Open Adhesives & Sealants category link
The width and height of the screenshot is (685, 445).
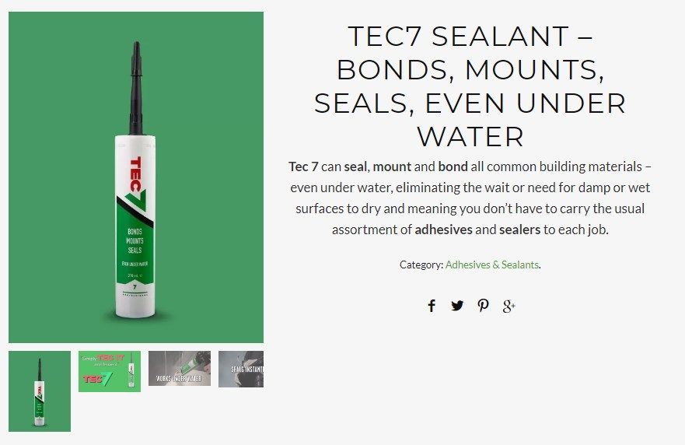click(492, 265)
